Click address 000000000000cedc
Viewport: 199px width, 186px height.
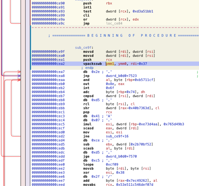pos(48,152)
